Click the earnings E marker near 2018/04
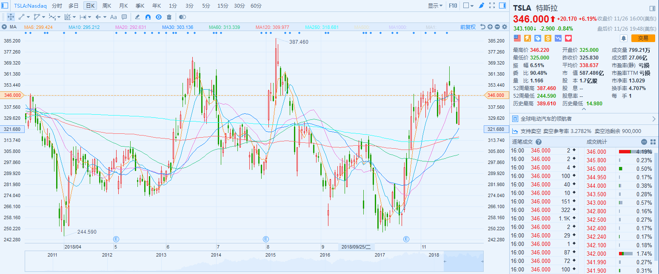Screen dimensions: 659x274 [115, 239]
